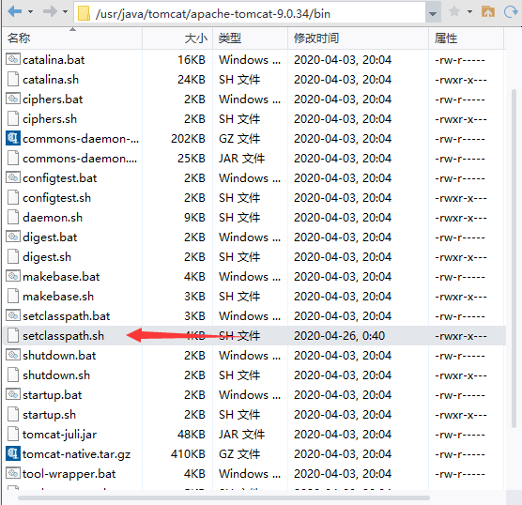Select the file catalina.sh

tap(51, 80)
